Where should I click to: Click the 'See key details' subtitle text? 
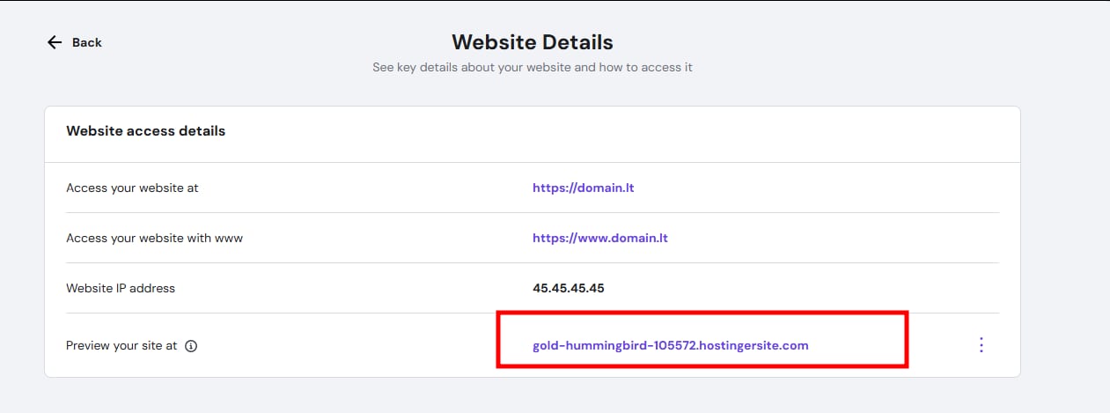point(532,67)
